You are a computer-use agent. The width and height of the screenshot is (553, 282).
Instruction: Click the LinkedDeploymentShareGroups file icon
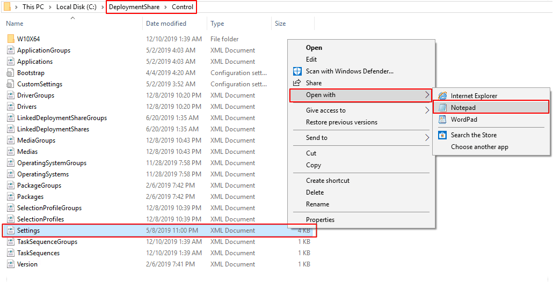[x=11, y=117]
